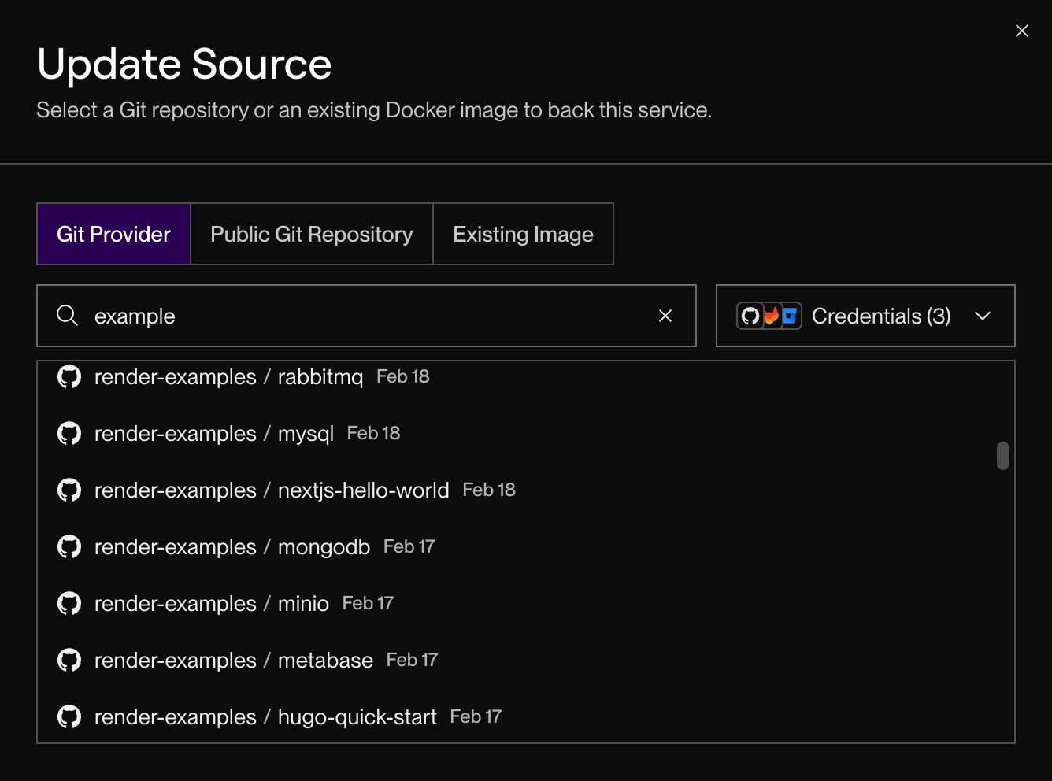Choose render-examples / nextjs-hello-world repo
Image resolution: width=1052 pixels, height=781 pixels.
click(525, 490)
